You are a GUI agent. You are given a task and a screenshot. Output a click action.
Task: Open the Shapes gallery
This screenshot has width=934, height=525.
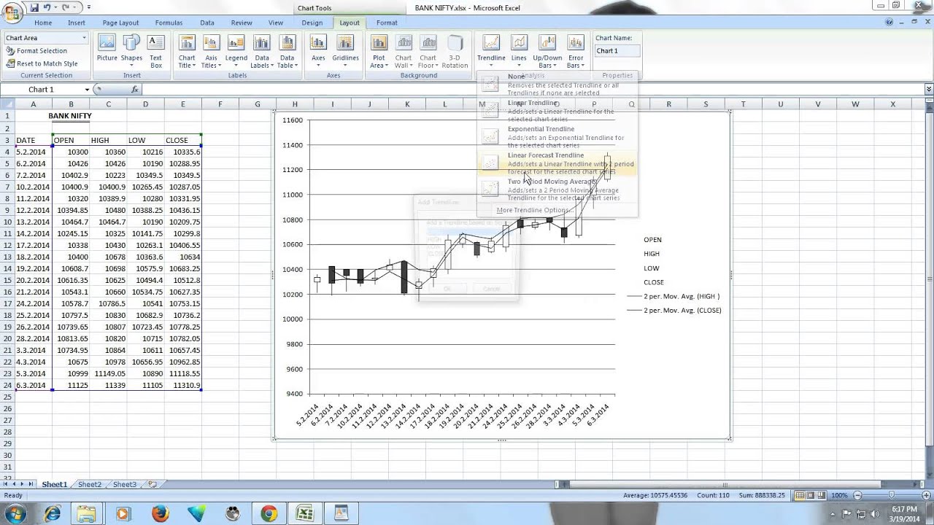[131, 51]
